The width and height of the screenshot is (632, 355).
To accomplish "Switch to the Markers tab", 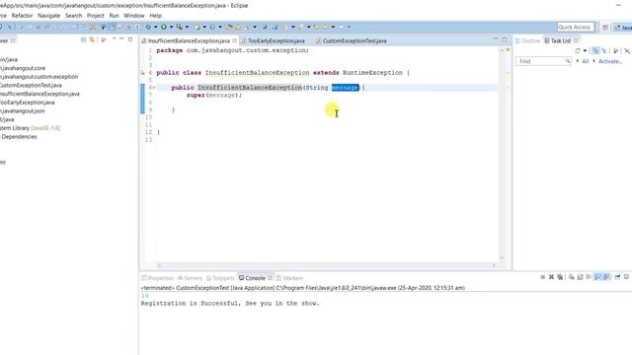I will tap(289, 278).
